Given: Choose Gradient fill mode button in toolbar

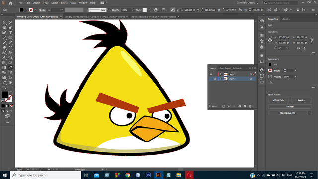Looking at the screenshot, I should click(7, 106).
